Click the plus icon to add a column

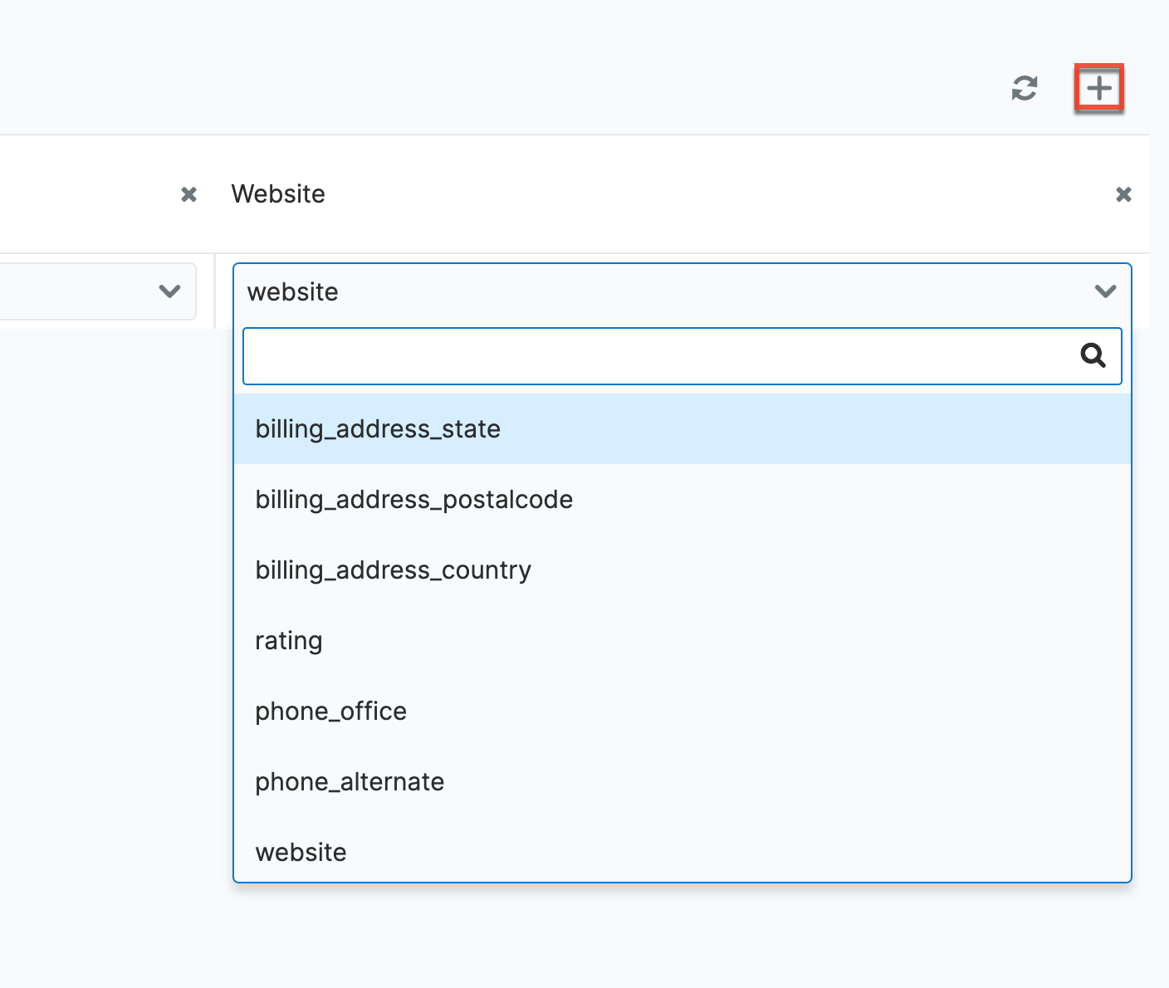click(x=1098, y=88)
